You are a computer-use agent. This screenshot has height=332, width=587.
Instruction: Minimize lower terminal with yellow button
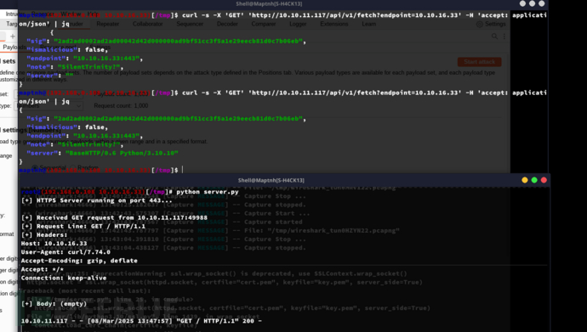click(525, 180)
